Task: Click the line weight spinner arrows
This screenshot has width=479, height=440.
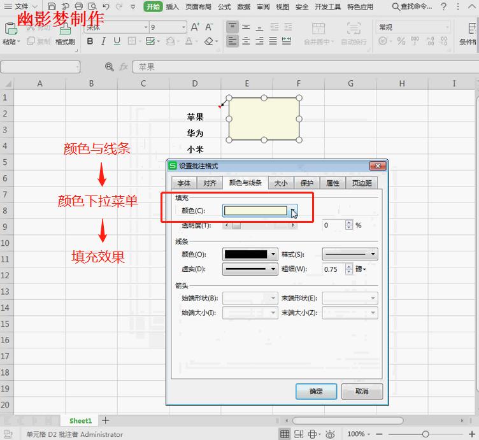Action: pos(349,269)
